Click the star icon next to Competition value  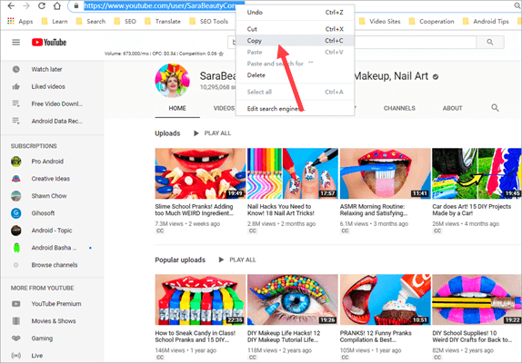click(x=221, y=54)
